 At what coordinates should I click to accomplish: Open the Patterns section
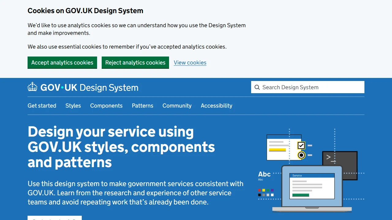click(142, 105)
